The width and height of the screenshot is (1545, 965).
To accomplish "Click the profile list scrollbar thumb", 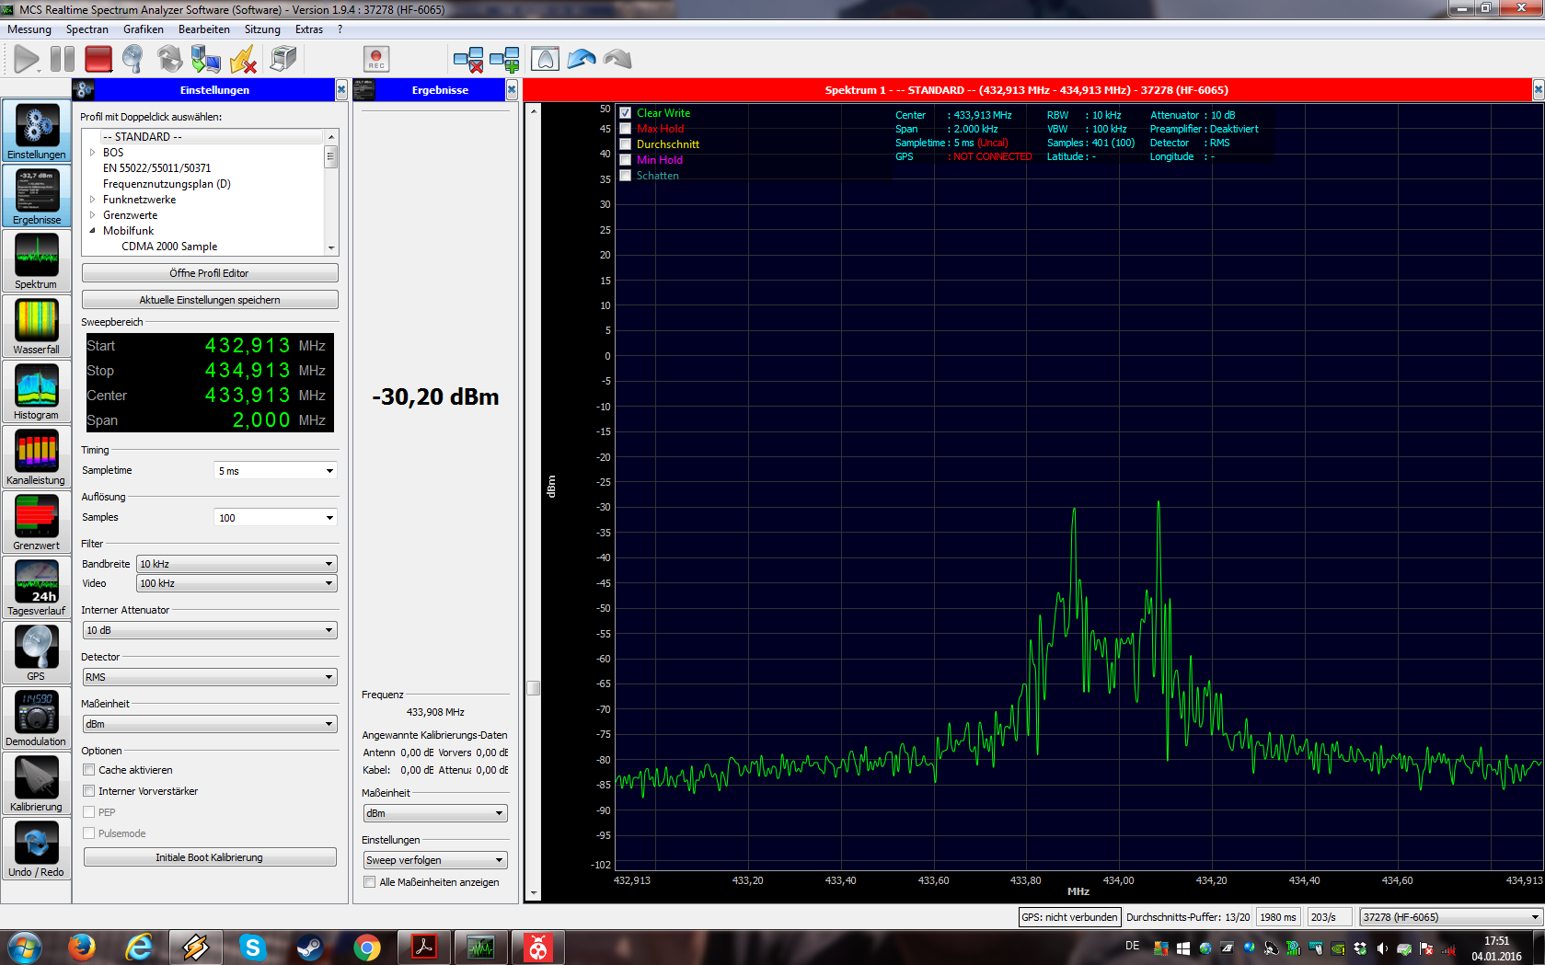I will pos(330,156).
